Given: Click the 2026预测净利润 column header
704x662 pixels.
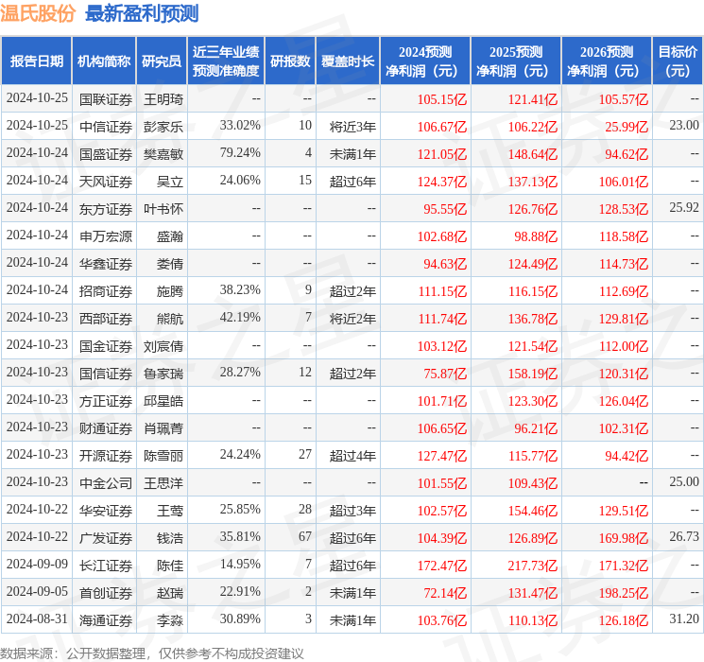Looking at the screenshot, I should tap(607, 61).
